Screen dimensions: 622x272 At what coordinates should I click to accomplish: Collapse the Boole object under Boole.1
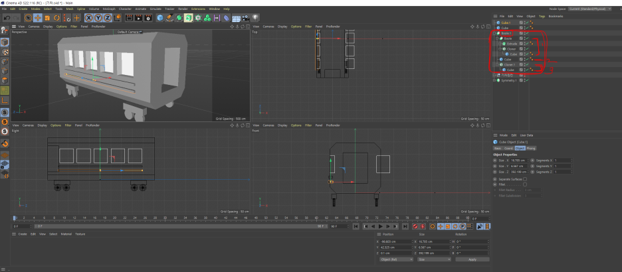497,38
